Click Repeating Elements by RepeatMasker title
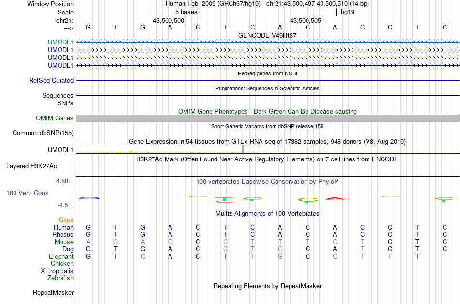 (267, 286)
